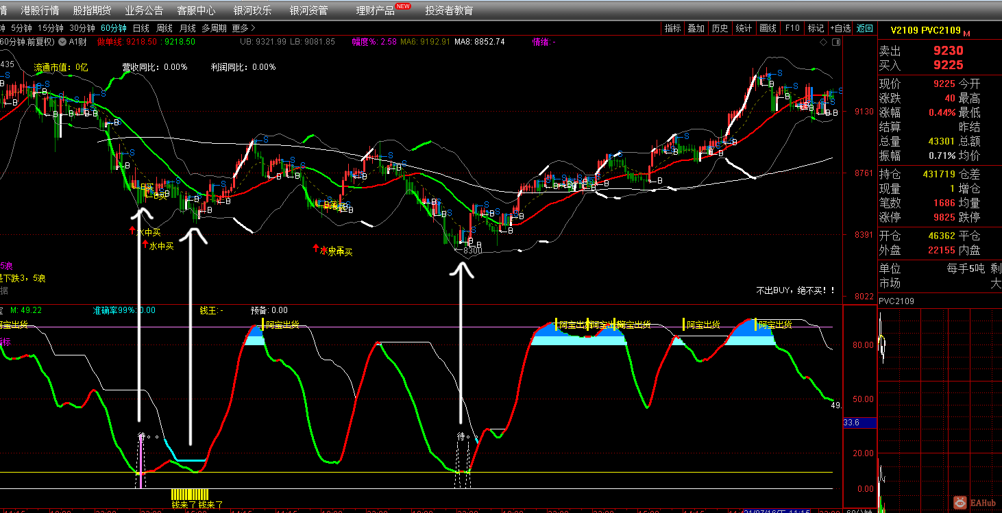Switch chart to 周线 weekly period
This screenshot has height=513, width=1002.
(164, 28)
